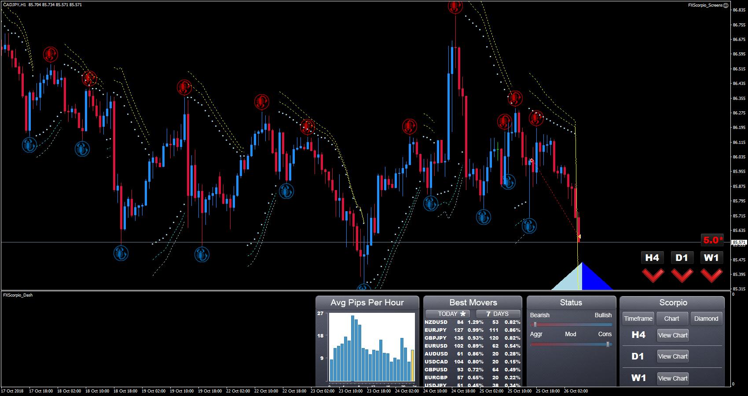Select the H4 badge above the arrows
The height and width of the screenshot is (396, 748).
click(652, 258)
